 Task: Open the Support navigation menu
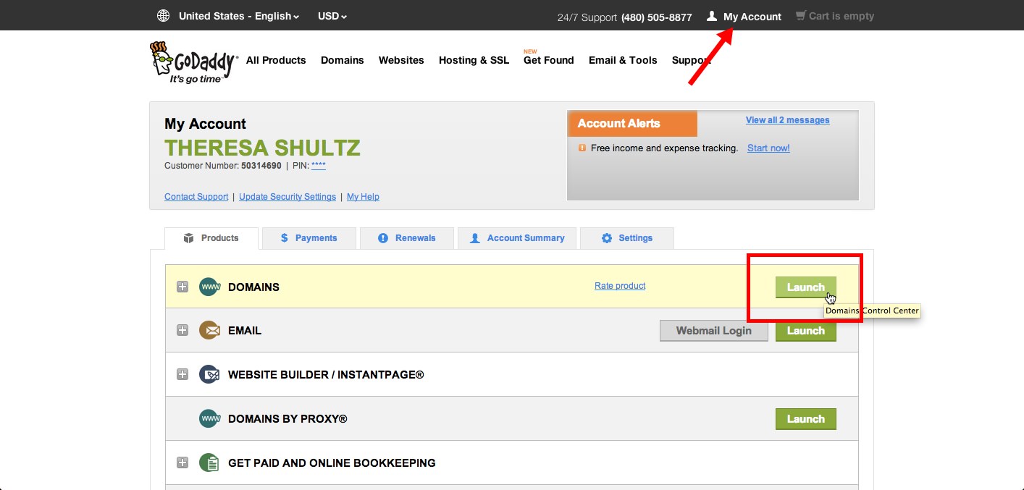pyautogui.click(x=691, y=60)
